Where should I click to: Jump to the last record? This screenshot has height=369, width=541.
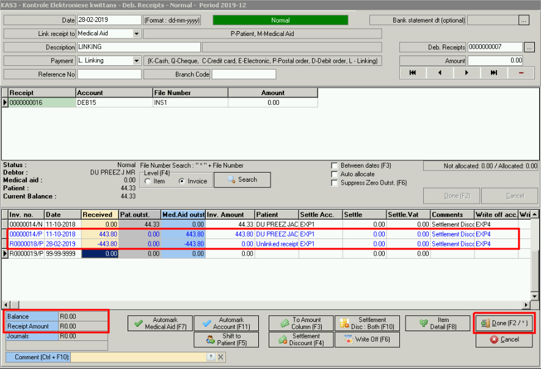(x=493, y=73)
